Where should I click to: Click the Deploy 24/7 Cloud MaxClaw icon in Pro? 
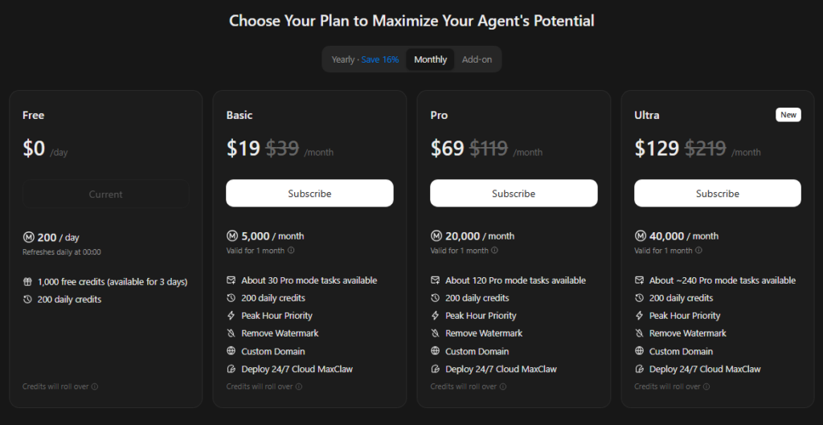click(x=436, y=369)
